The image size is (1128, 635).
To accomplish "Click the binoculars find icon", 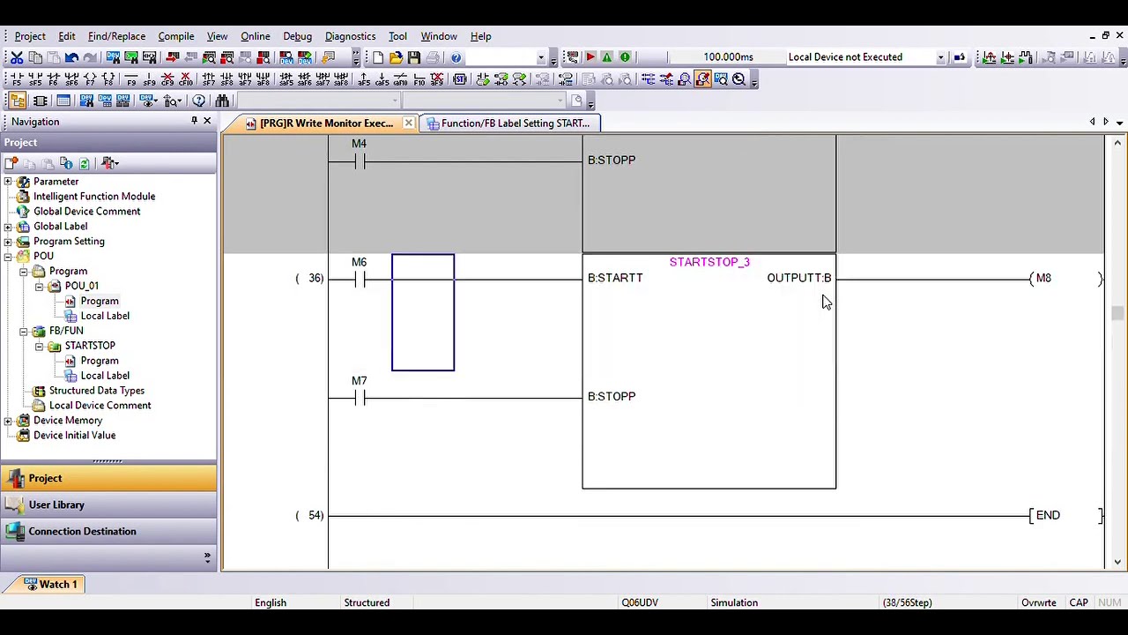I will pos(222,101).
